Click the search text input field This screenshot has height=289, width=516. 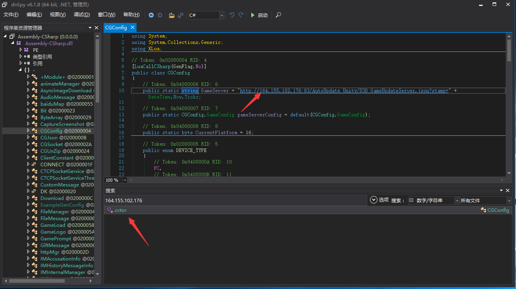(x=235, y=200)
